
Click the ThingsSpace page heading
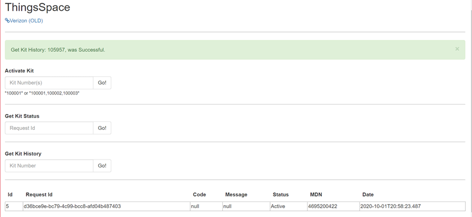click(x=38, y=7)
